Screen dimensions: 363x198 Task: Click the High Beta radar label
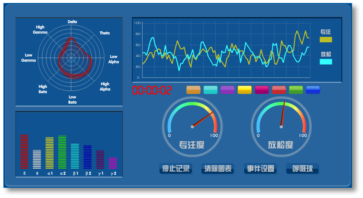pyautogui.click(x=43, y=89)
